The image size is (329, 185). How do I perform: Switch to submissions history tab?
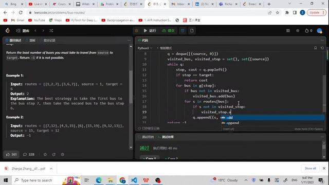coord(48,40)
